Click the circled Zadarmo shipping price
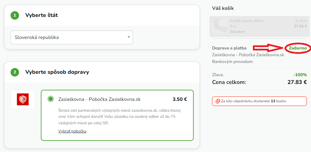 [x=298, y=48]
